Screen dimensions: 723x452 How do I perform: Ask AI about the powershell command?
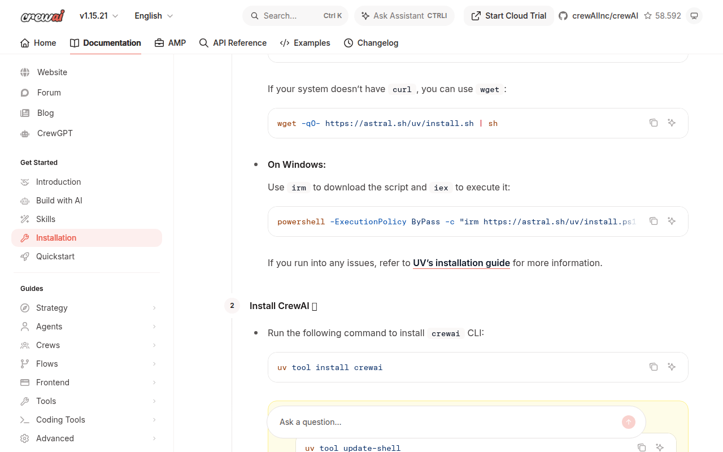[672, 221]
